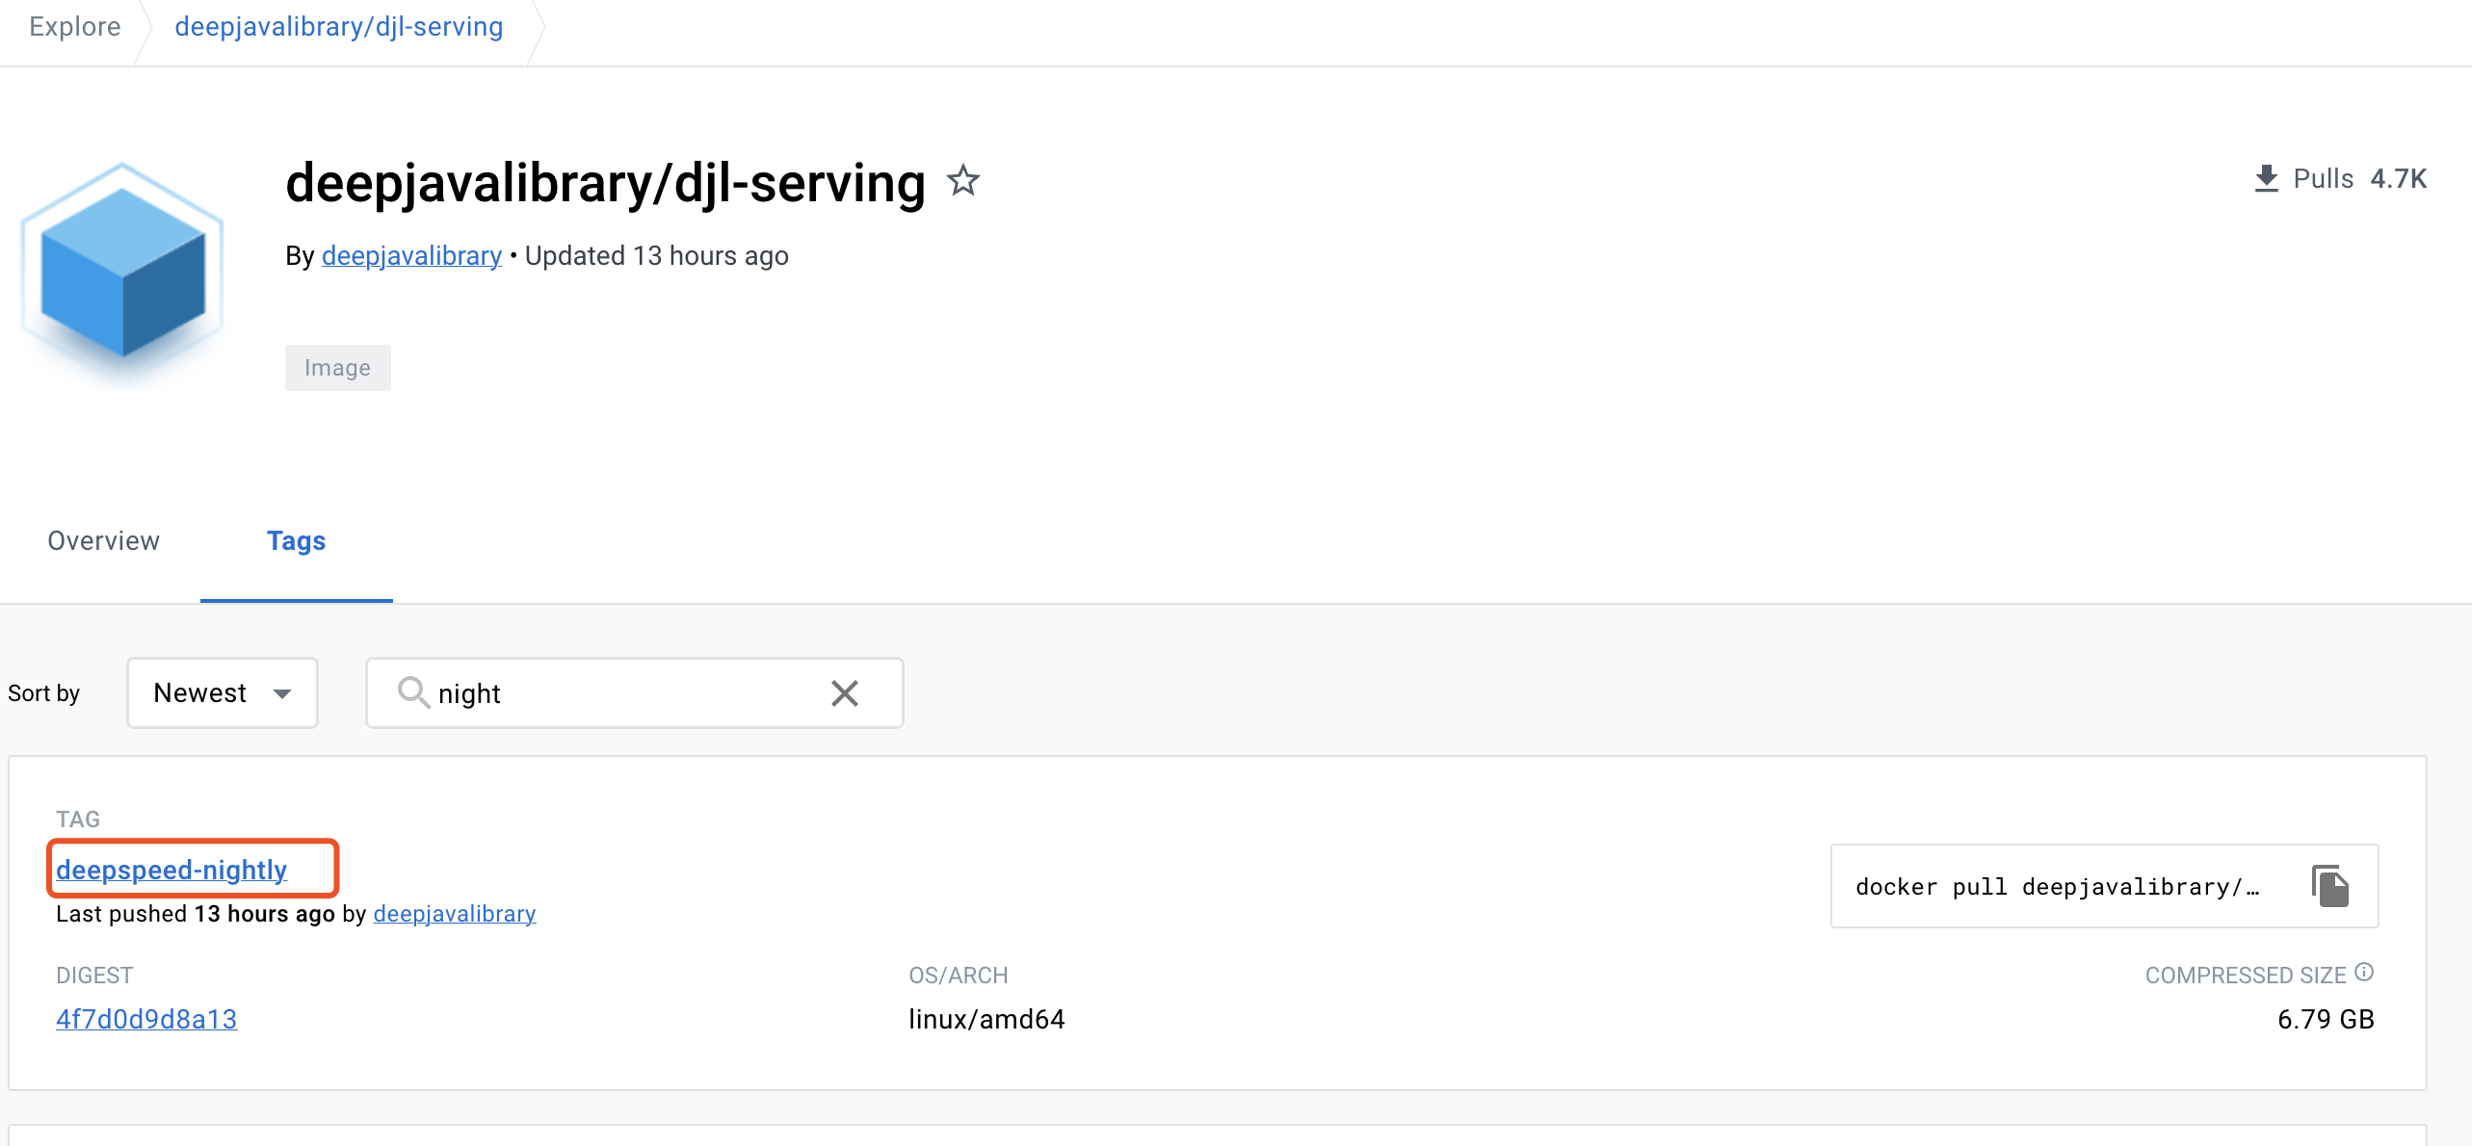The height and width of the screenshot is (1146, 2472).
Task: Clear the night search query with the X
Action: pos(844,692)
